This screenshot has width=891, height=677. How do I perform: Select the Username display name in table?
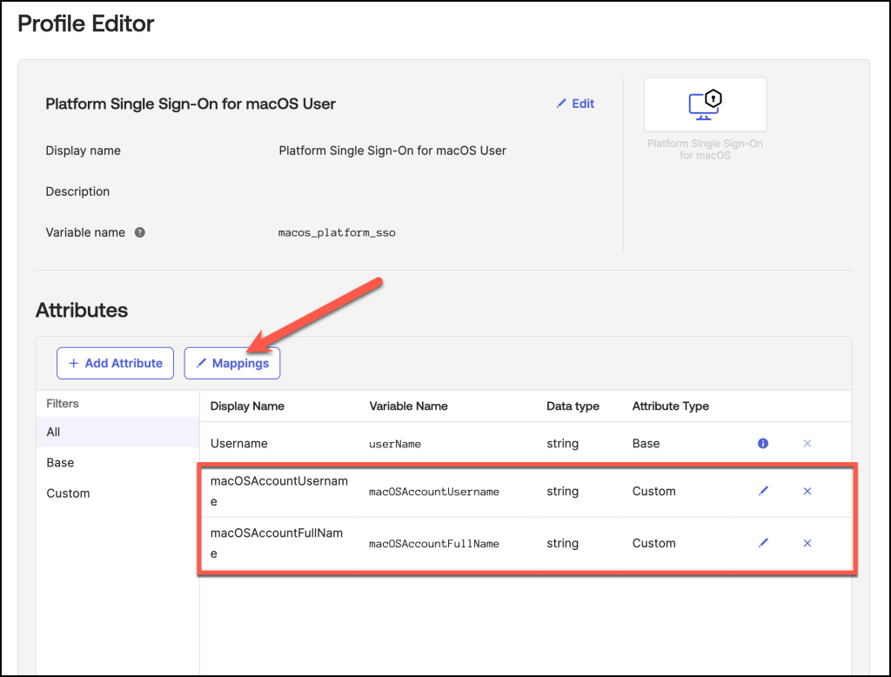pyautogui.click(x=239, y=444)
